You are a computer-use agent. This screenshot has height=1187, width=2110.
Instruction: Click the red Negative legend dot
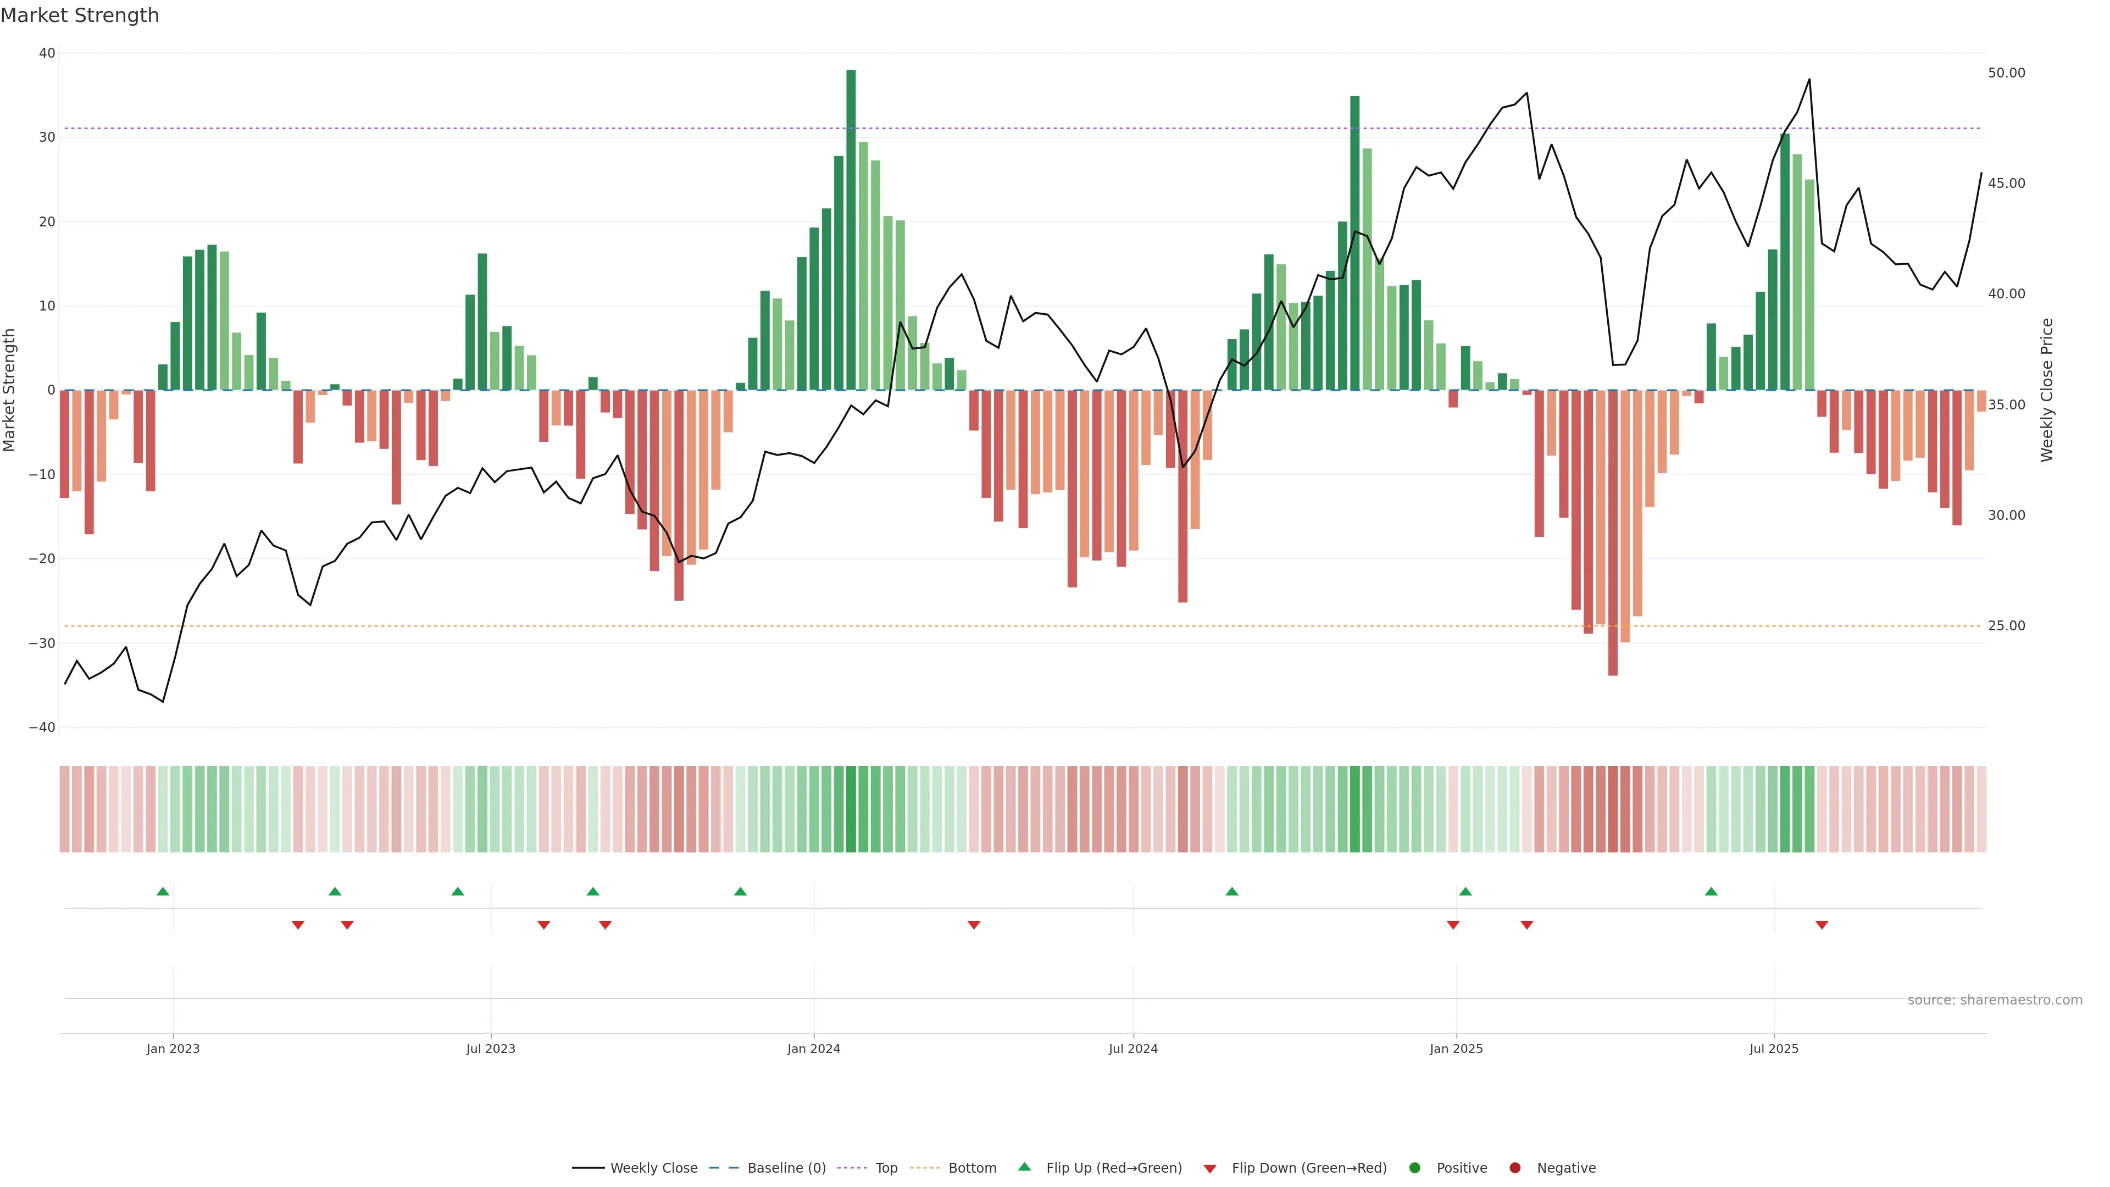(x=1514, y=1168)
